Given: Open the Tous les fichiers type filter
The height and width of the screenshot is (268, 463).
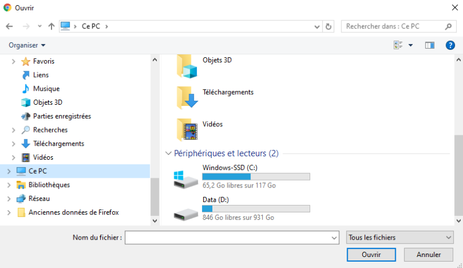Looking at the screenshot, I should point(400,237).
